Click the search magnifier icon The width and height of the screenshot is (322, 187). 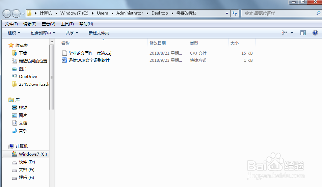[318, 14]
